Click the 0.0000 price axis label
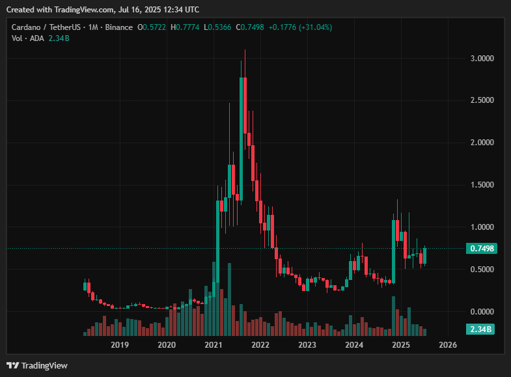The width and height of the screenshot is (511, 377). (x=482, y=312)
